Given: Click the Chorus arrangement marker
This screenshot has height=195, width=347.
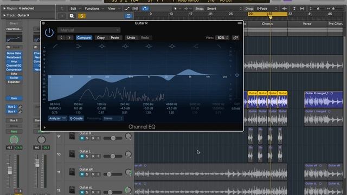Looking at the screenshot, I should click(x=267, y=24).
